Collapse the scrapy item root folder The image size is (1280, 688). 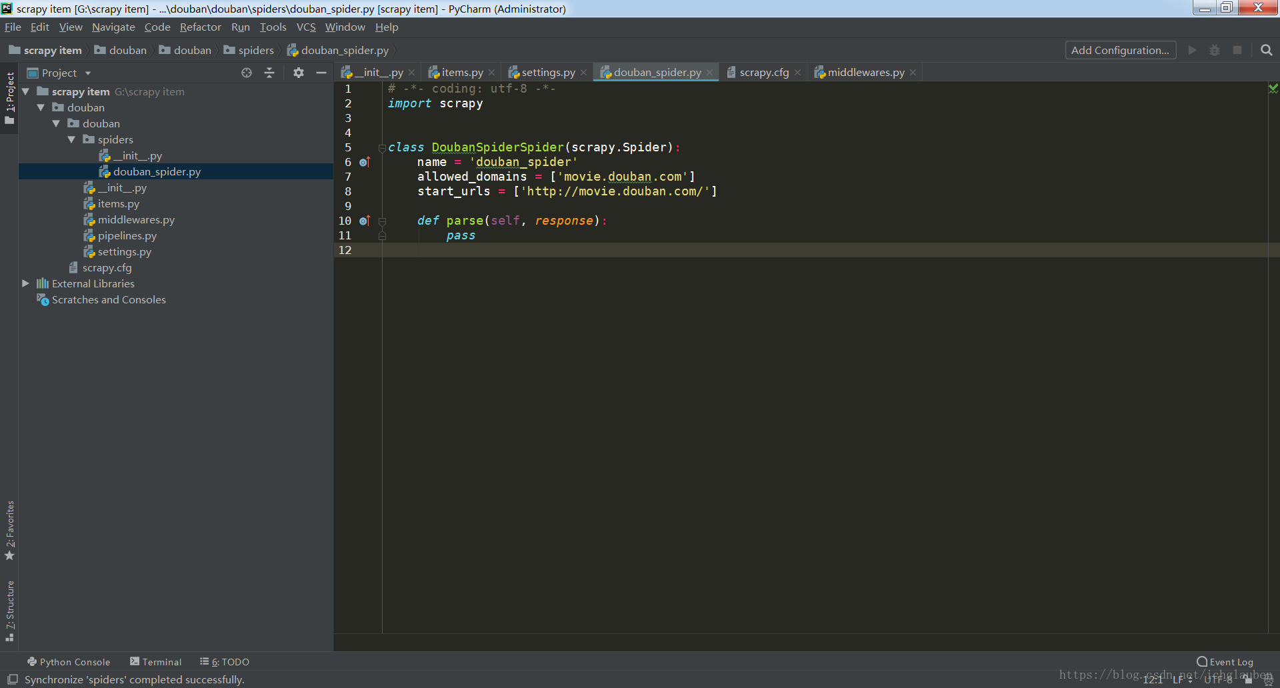click(25, 91)
